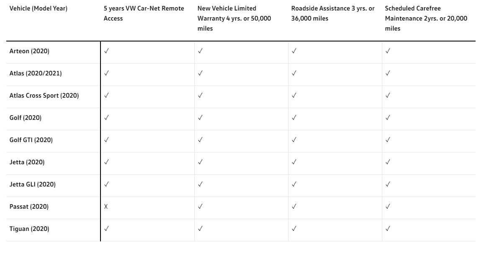
Task: Click the Roadside Assistance column header
Action: coord(332,13)
